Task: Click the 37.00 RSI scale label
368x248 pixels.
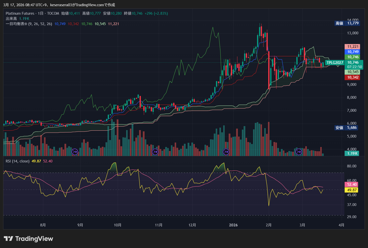Action: click(x=352, y=205)
